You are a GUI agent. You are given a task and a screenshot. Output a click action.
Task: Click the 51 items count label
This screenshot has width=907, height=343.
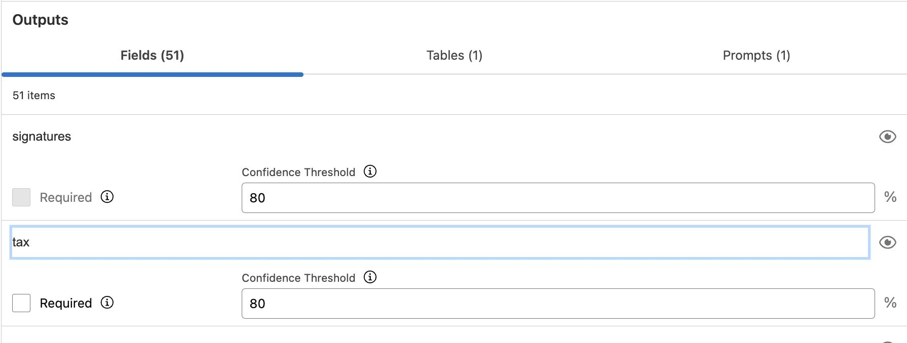tap(34, 96)
